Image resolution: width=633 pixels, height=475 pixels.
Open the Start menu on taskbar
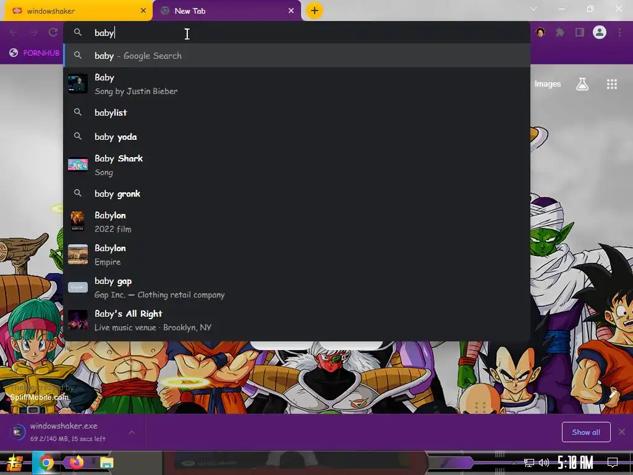[15, 463]
